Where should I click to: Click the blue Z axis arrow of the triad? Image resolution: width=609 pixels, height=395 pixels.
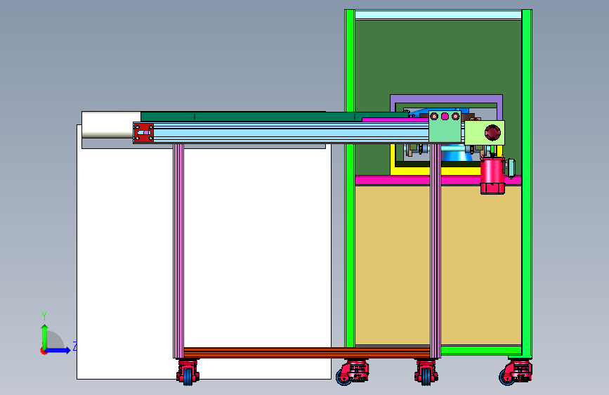[x=58, y=350]
